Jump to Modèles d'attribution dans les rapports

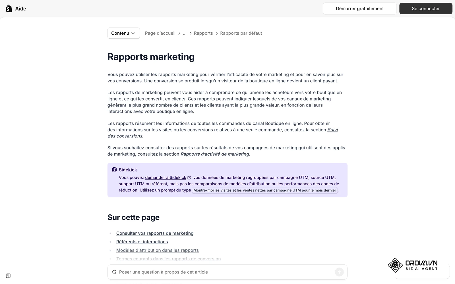(157, 250)
